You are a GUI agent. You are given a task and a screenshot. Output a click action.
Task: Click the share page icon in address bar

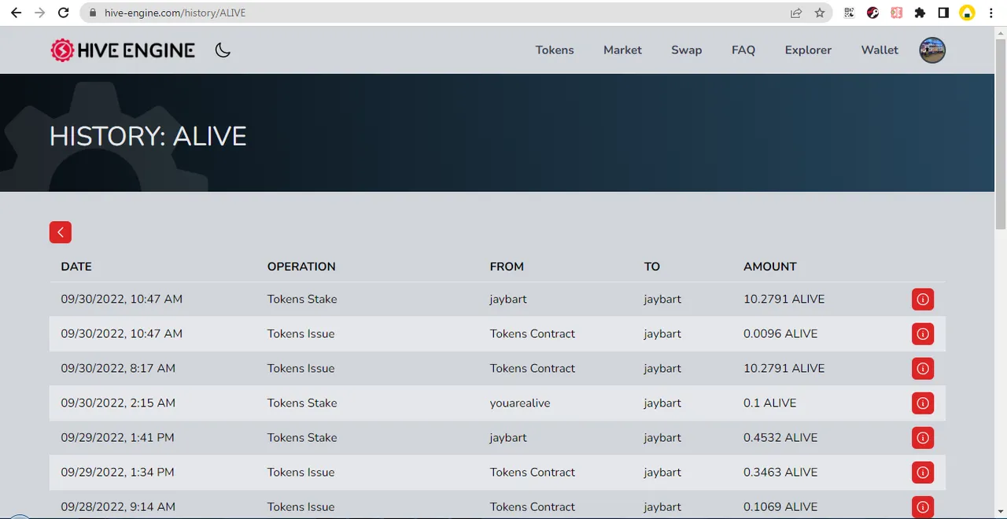tap(796, 13)
